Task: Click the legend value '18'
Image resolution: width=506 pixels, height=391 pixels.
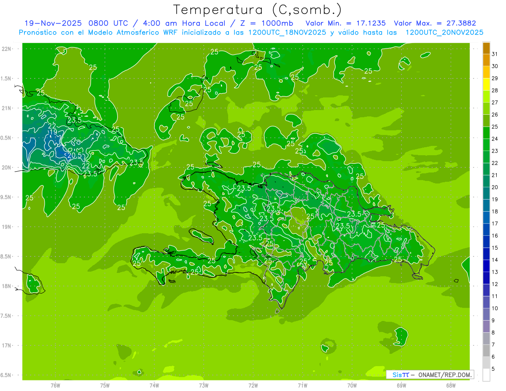Action: (x=495, y=211)
